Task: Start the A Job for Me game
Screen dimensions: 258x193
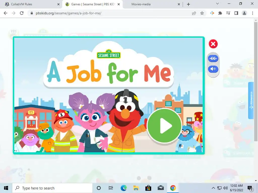Action: (164, 126)
